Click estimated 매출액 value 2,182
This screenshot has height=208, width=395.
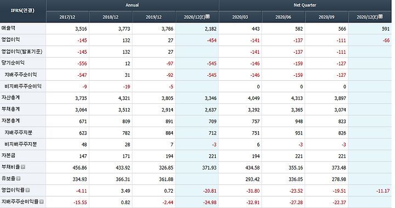click(x=211, y=29)
